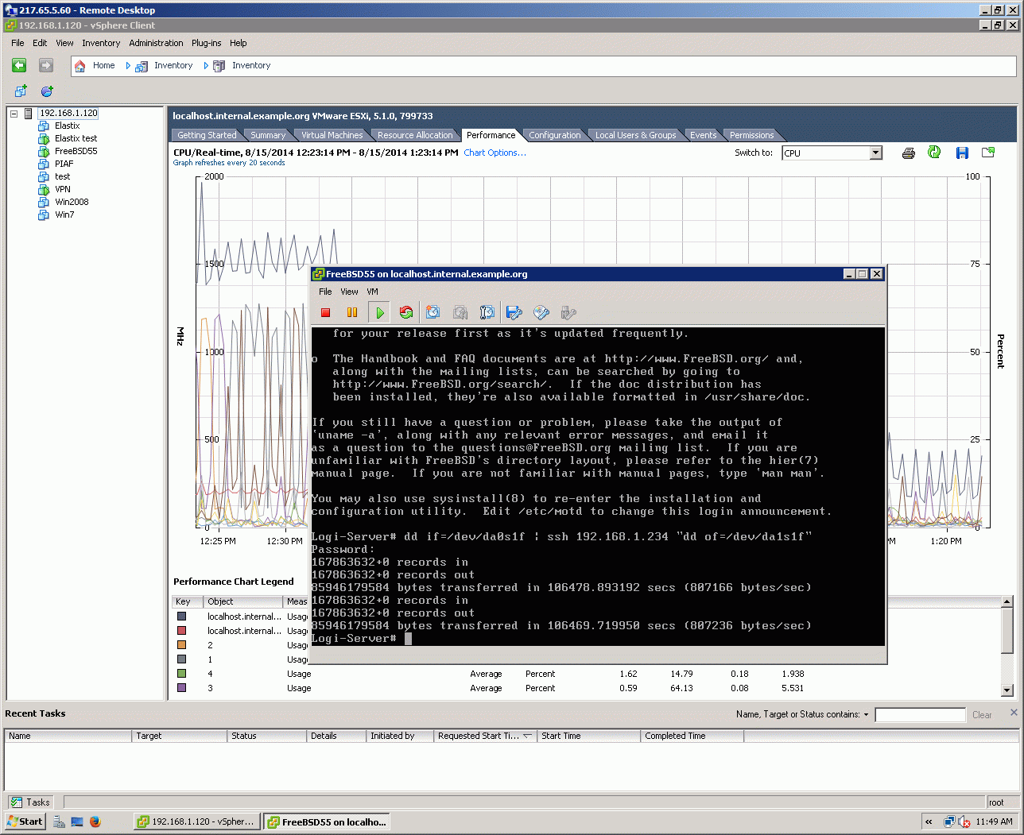Show hidden system tray icons
The width and height of the screenshot is (1024, 835).
coord(929,821)
